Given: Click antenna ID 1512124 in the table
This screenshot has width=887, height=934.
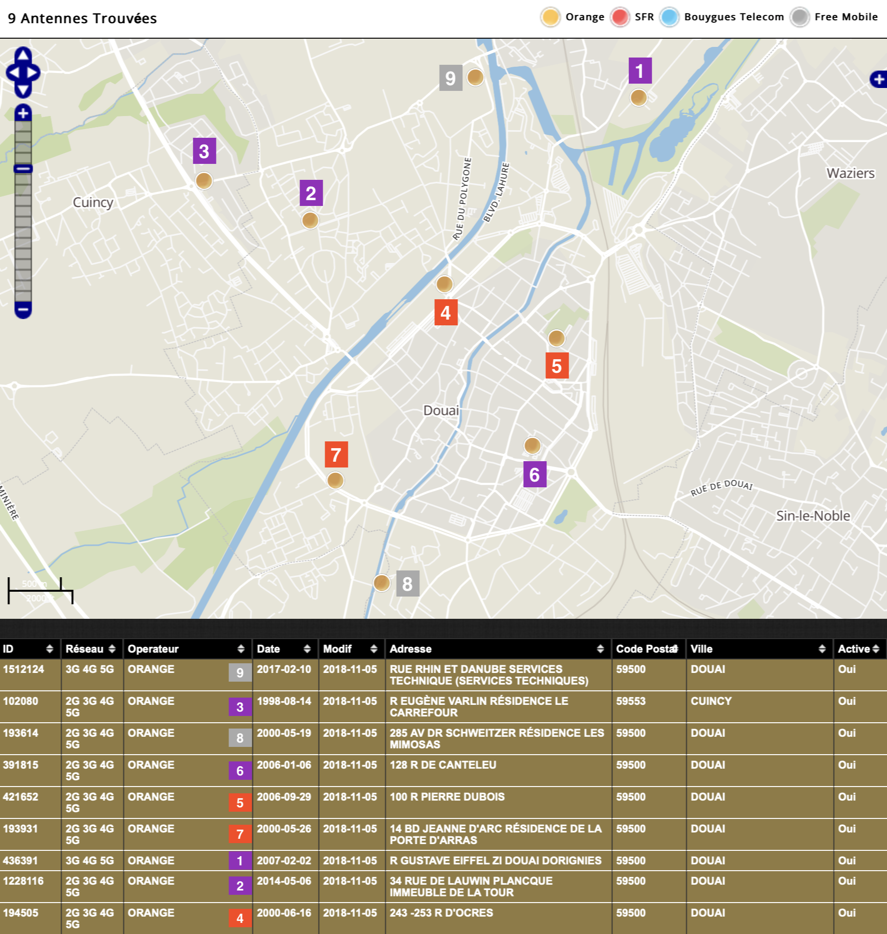Looking at the screenshot, I should (x=23, y=669).
